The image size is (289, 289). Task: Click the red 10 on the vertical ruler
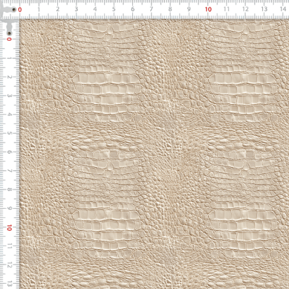coord(9,228)
